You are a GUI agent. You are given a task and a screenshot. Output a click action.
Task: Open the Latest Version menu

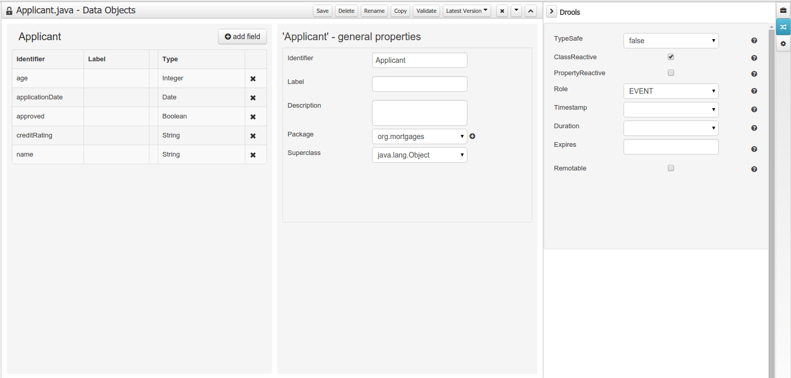tap(466, 10)
